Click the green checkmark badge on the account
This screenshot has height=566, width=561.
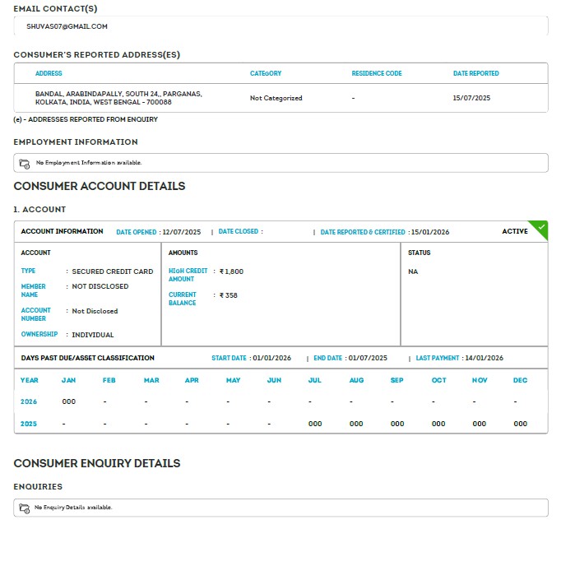point(540,227)
